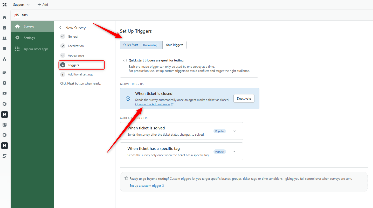This screenshot has height=208, width=373.
Task: Click the S-shaped app icon in the far-left bar
Action: pos(4,156)
